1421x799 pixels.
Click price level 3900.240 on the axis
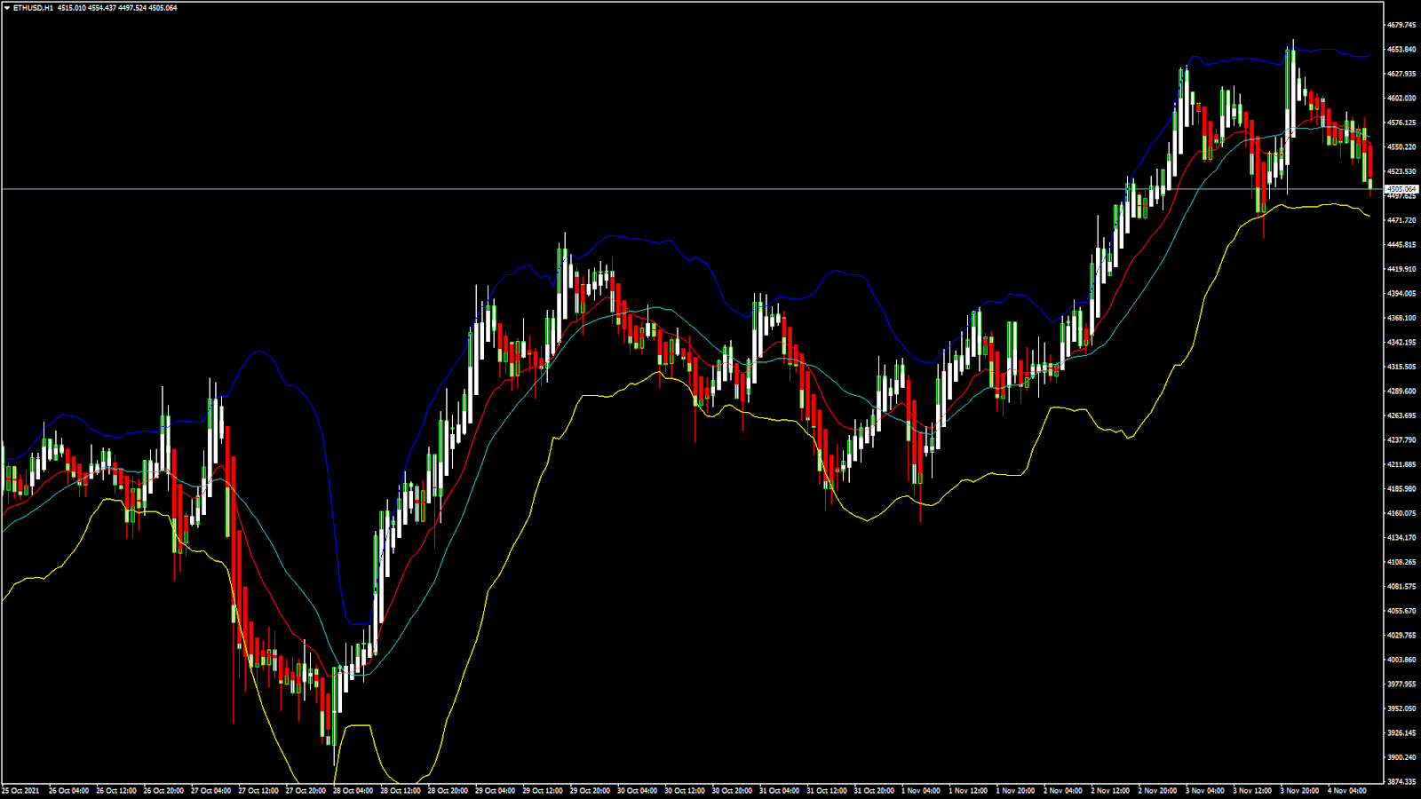(x=1401, y=757)
